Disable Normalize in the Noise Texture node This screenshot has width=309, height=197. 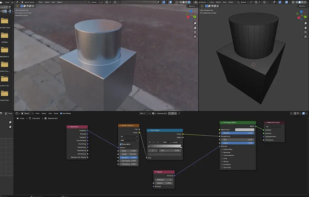(x=121, y=144)
